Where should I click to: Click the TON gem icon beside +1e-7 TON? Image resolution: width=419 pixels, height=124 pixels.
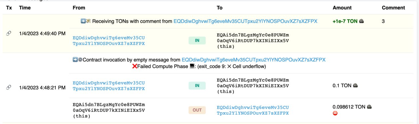[361, 21]
